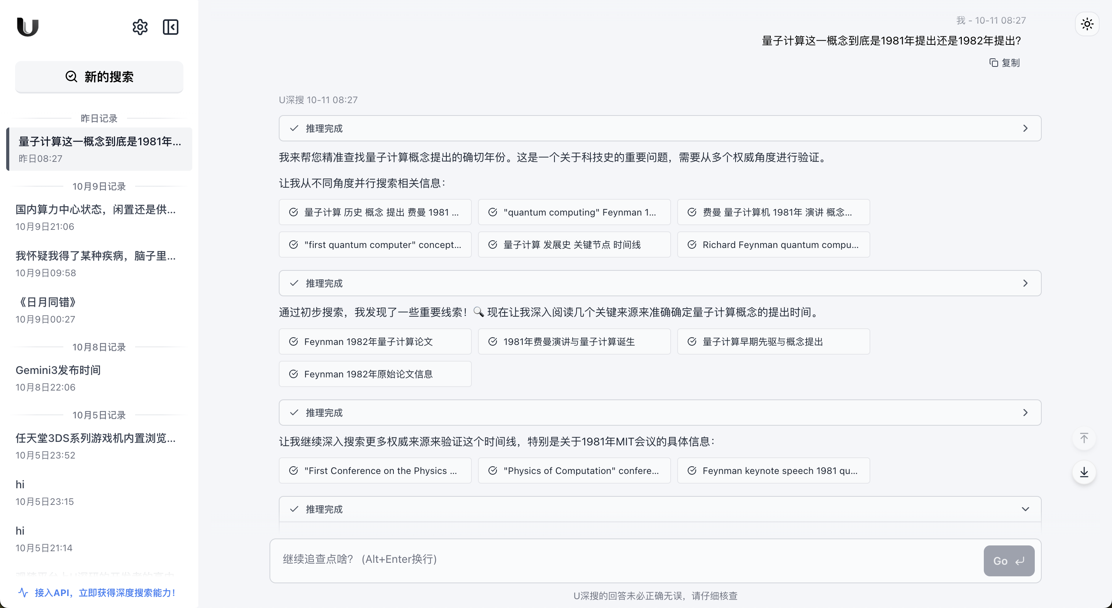Open the 量子计算 发展史 关键节点 时间线 search chip

(x=574, y=245)
